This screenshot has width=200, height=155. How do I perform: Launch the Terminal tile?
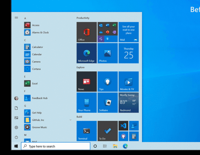coord(87,131)
